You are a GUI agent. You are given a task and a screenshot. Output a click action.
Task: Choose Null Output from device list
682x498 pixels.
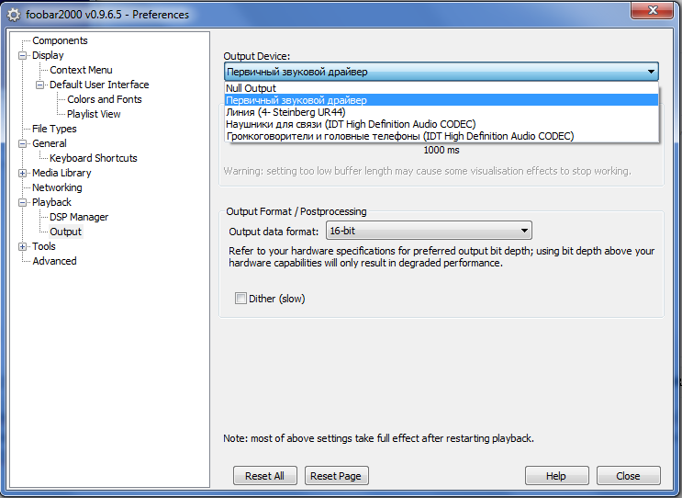pyautogui.click(x=442, y=88)
